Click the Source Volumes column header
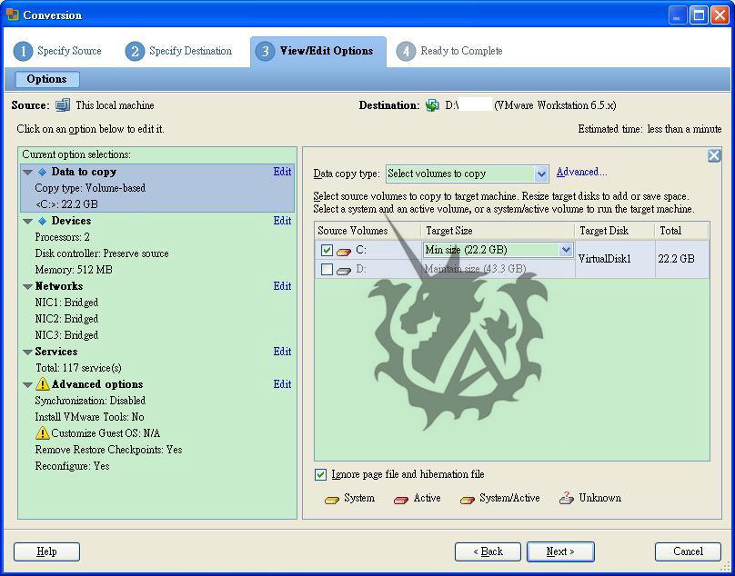 coord(368,231)
